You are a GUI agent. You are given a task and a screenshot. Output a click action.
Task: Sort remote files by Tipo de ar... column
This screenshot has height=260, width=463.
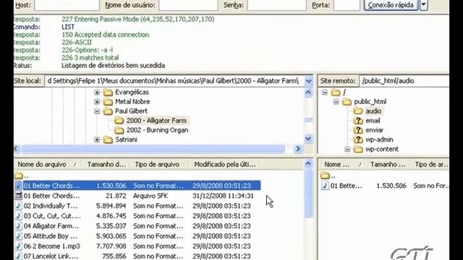coord(430,165)
